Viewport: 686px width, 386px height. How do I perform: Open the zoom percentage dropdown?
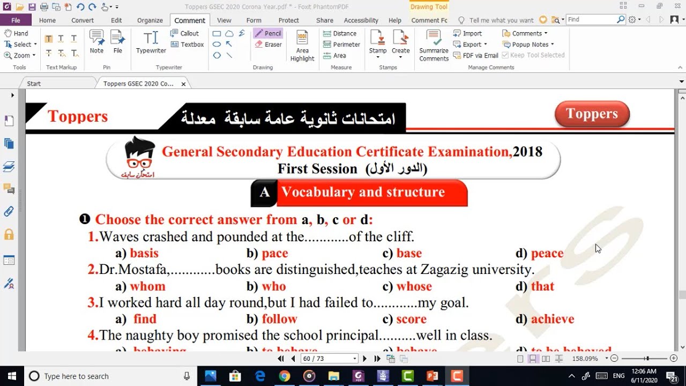[x=607, y=359]
